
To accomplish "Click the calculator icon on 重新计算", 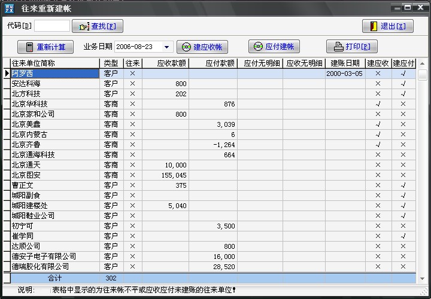I will (x=29, y=47).
